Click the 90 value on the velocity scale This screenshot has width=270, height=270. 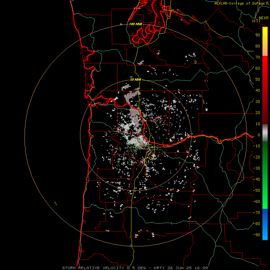tap(258, 35)
